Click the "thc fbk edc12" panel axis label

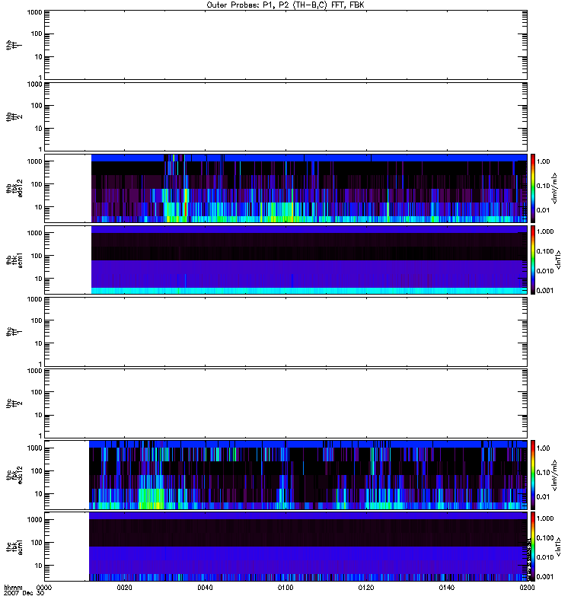(14, 474)
